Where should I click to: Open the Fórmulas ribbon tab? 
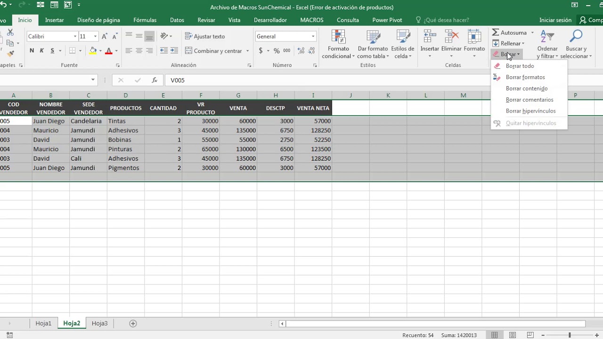[145, 20]
